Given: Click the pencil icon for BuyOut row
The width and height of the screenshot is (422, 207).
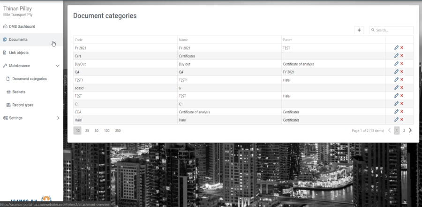Looking at the screenshot, I should (x=396, y=63).
